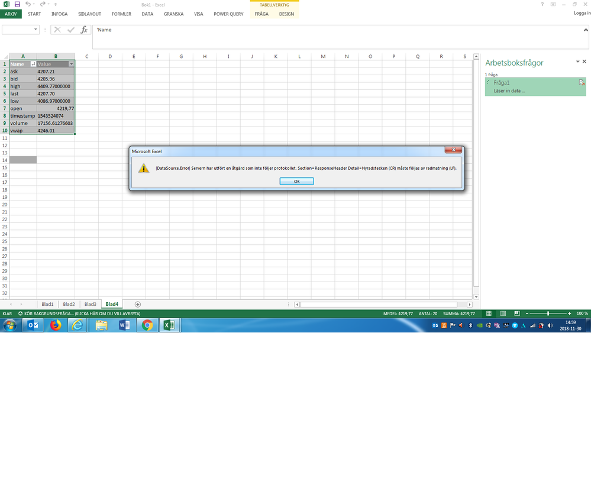Collapse the Arbetsboksfrågor pane with its chevron
The image size is (591, 498).
[x=577, y=62]
